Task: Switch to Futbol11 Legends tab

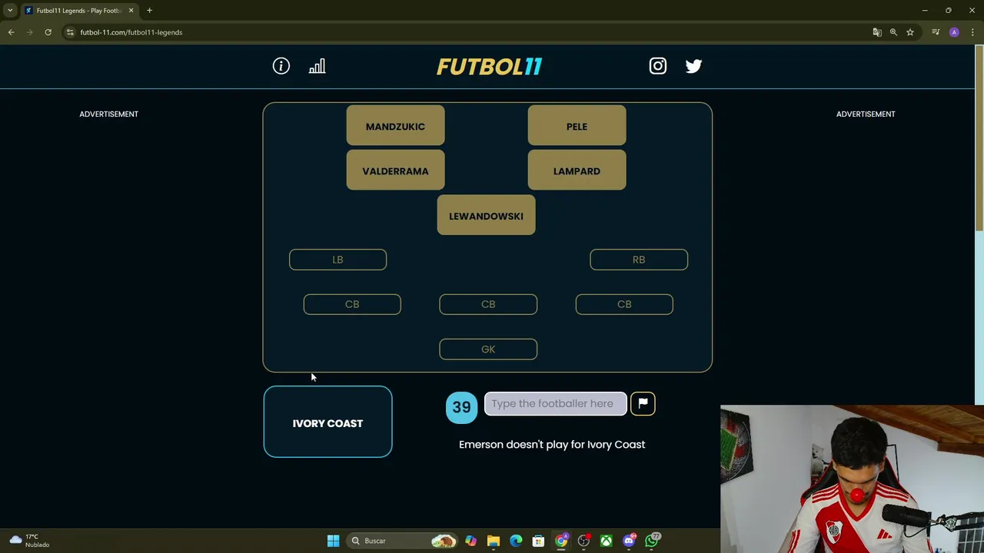Action: point(79,11)
